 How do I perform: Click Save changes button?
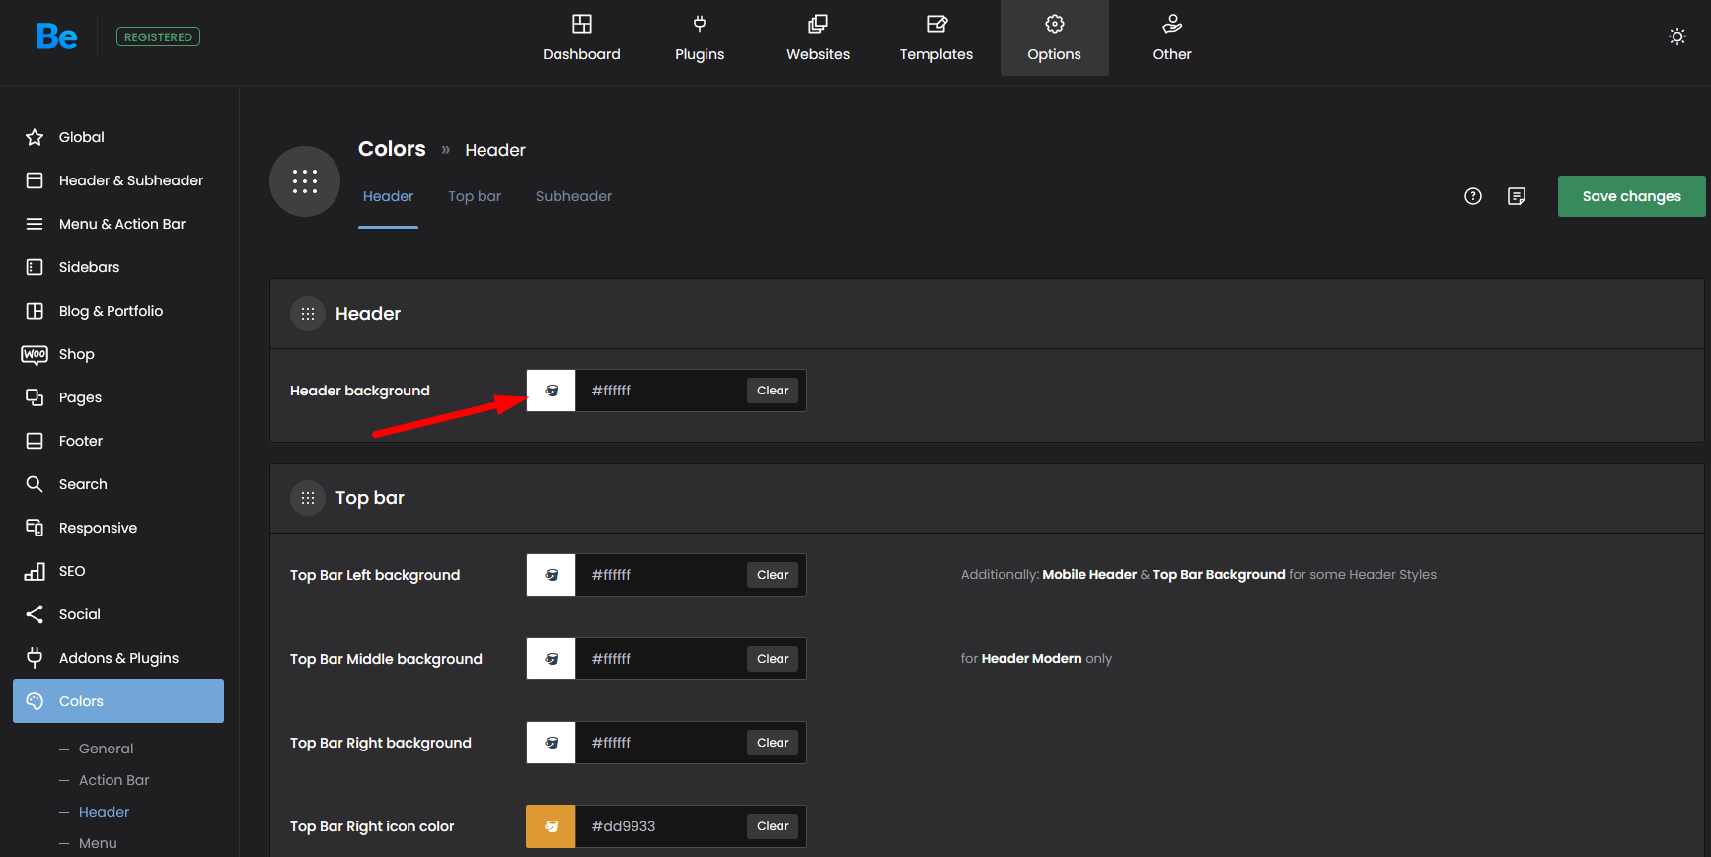pyautogui.click(x=1631, y=196)
